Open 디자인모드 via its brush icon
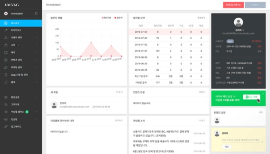 click(x=6, y=30)
